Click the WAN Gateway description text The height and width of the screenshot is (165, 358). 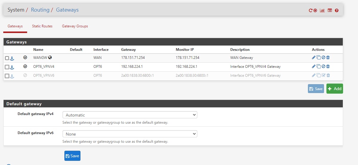[242, 58]
